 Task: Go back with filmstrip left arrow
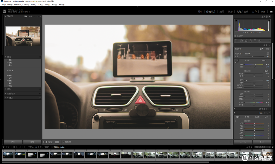point(17,147)
